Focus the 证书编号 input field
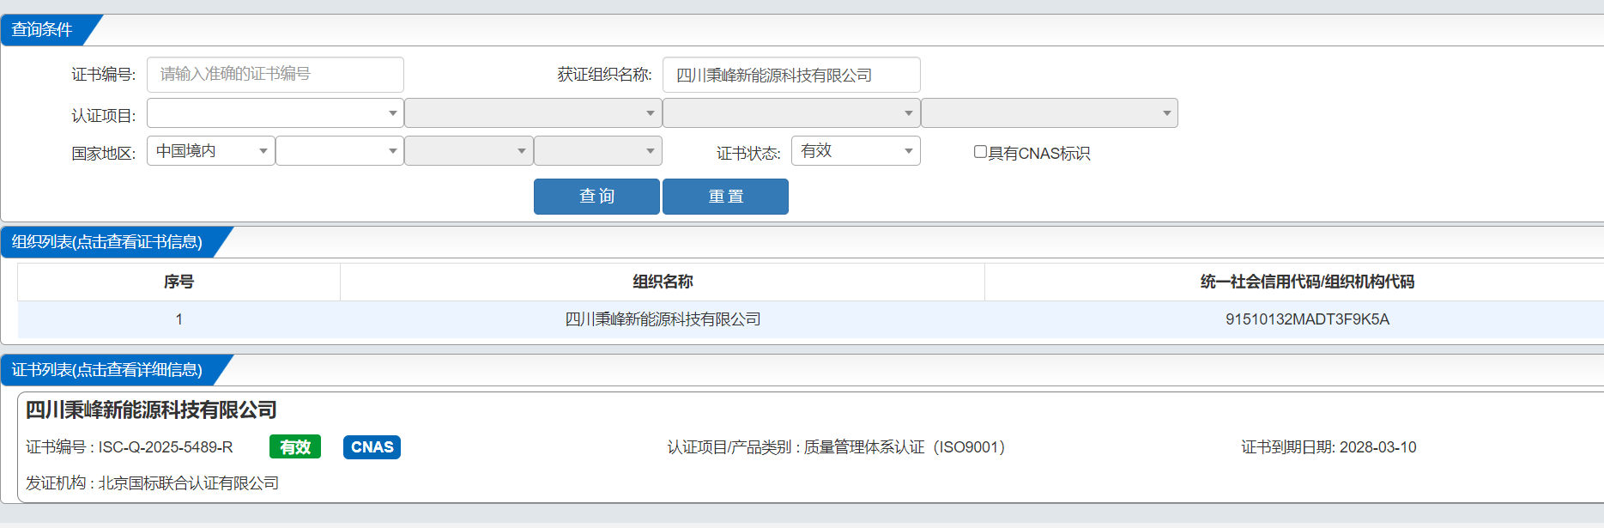Image resolution: width=1604 pixels, height=528 pixels. pos(275,75)
